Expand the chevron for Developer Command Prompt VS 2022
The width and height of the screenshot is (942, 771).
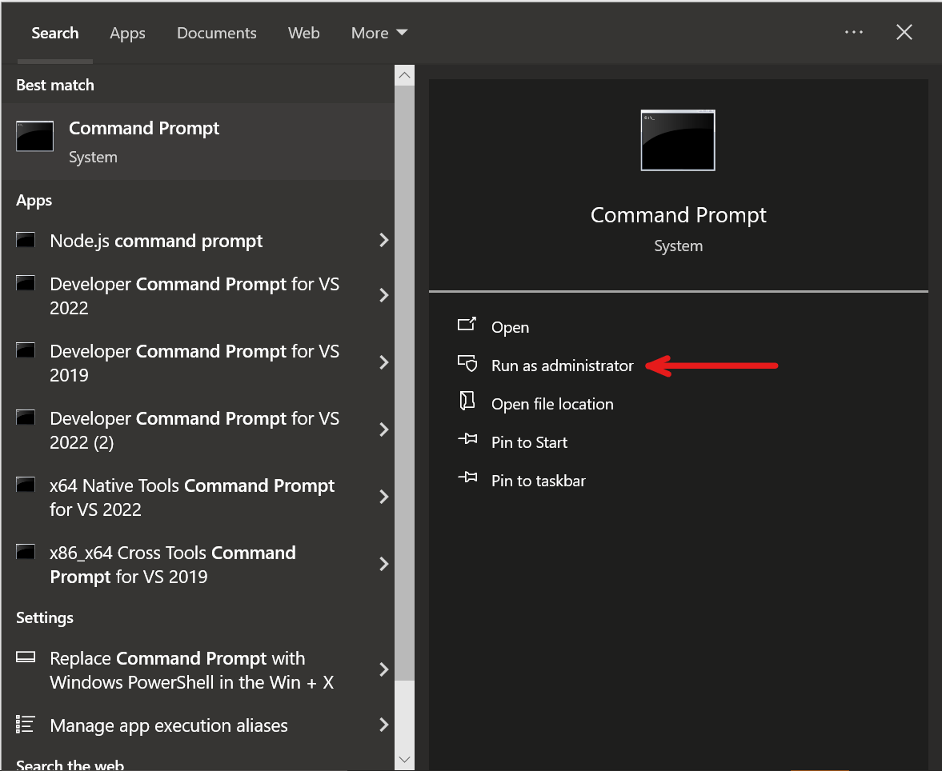pyautogui.click(x=384, y=295)
